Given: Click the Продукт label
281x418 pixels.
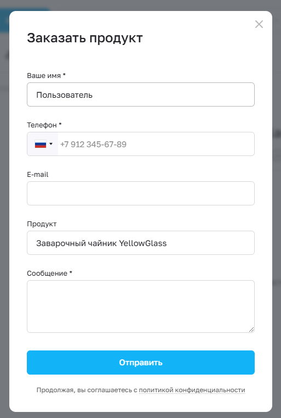Looking at the screenshot, I should pos(42,224).
